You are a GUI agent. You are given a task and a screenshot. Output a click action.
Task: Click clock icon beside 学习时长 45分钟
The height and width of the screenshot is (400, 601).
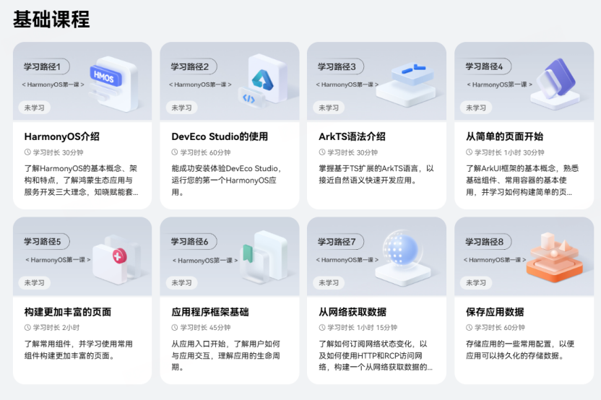(x=175, y=327)
